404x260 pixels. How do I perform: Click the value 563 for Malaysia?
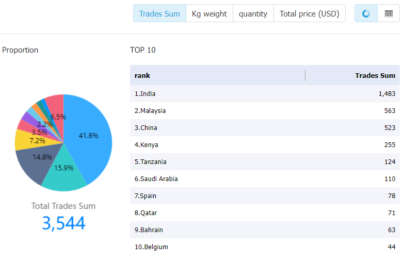click(x=390, y=111)
